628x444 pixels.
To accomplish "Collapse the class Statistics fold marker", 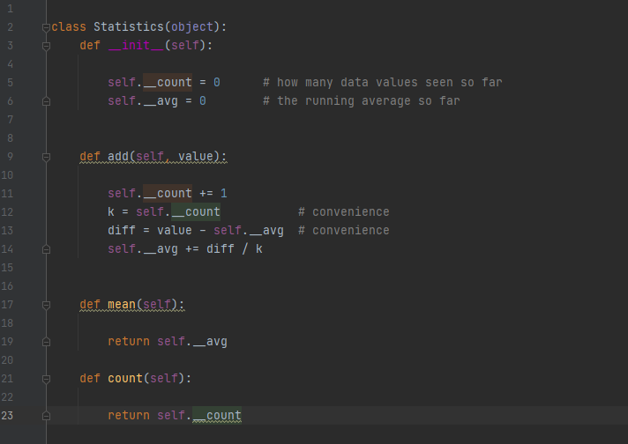I will (46, 27).
